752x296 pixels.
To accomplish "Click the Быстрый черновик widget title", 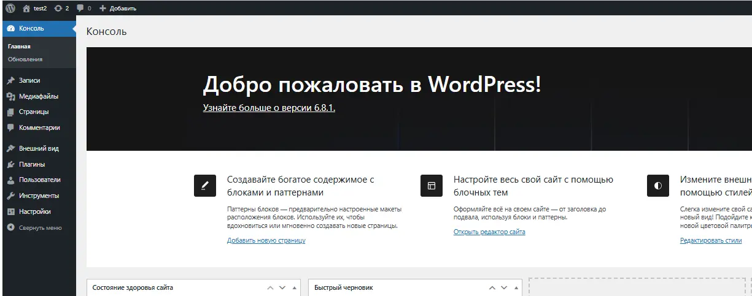I will pyautogui.click(x=343, y=287).
